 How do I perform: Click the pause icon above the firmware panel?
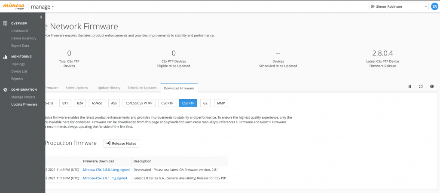[x=409, y=86]
